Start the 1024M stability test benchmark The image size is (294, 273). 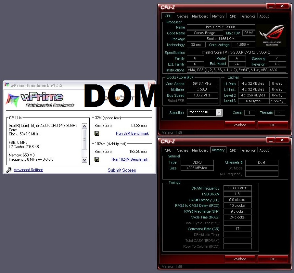(x=130, y=159)
